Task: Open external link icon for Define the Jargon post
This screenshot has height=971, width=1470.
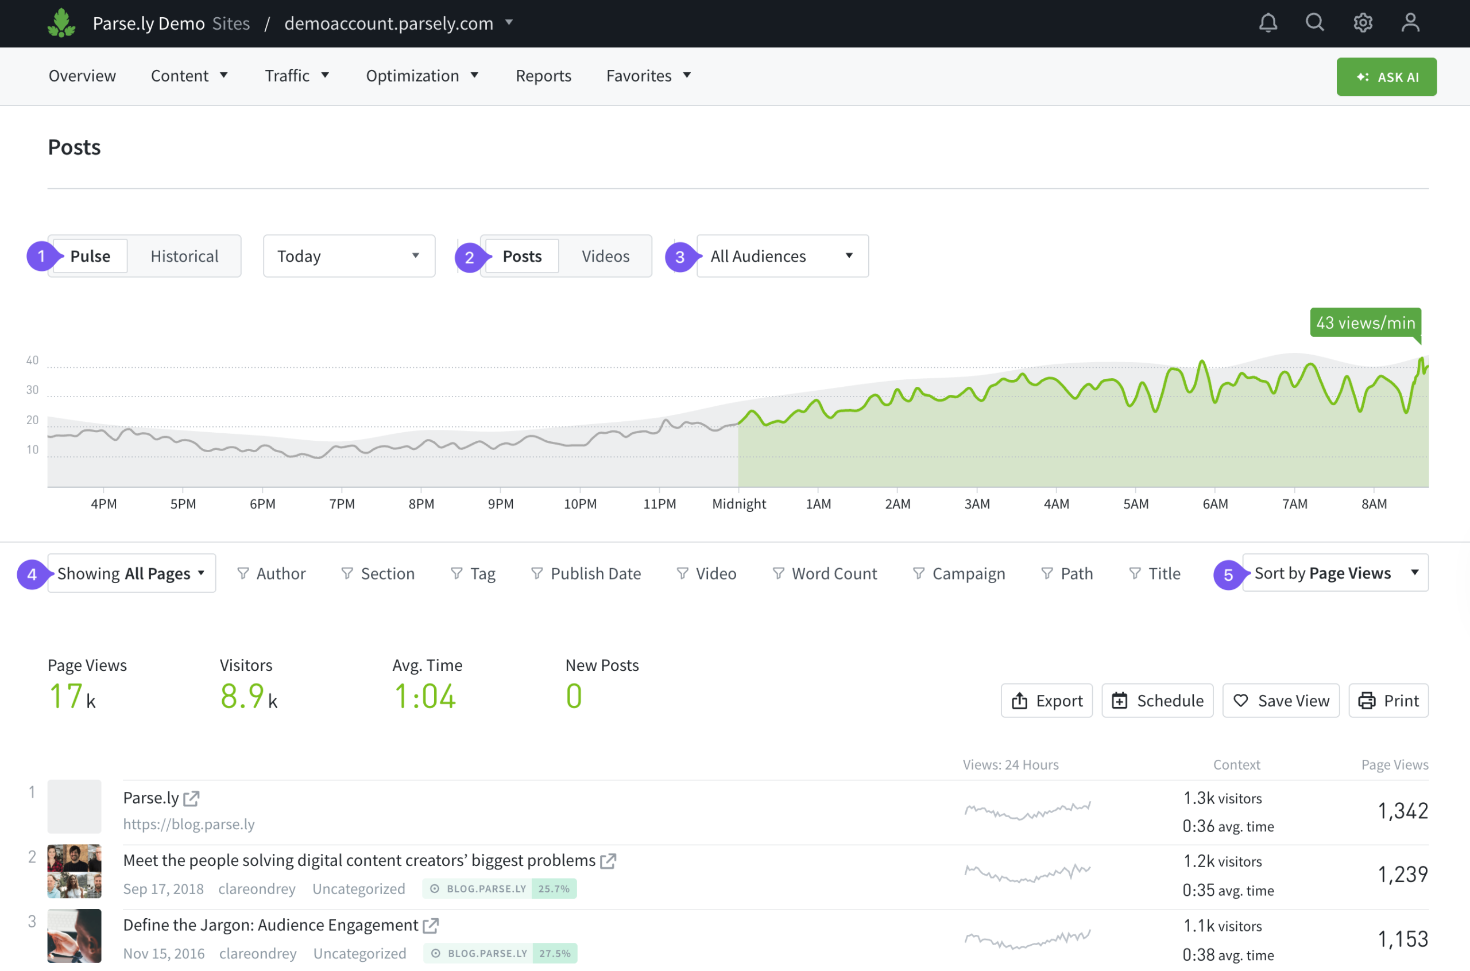Action: 431,925
